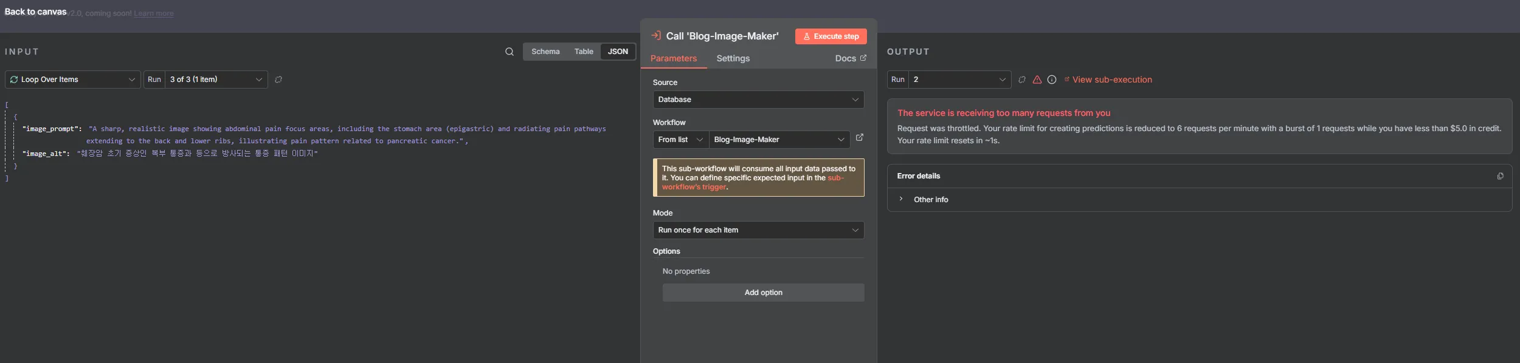Open the View sub-execution link
The width and height of the screenshot is (1520, 363).
coord(1111,80)
